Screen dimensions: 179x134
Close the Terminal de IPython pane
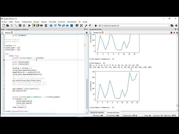[178, 29]
